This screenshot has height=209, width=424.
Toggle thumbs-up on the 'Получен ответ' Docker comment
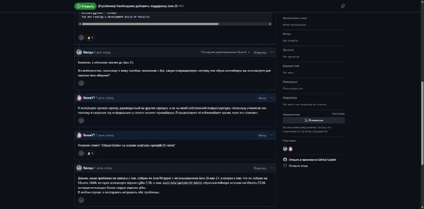pyautogui.click(x=90, y=153)
